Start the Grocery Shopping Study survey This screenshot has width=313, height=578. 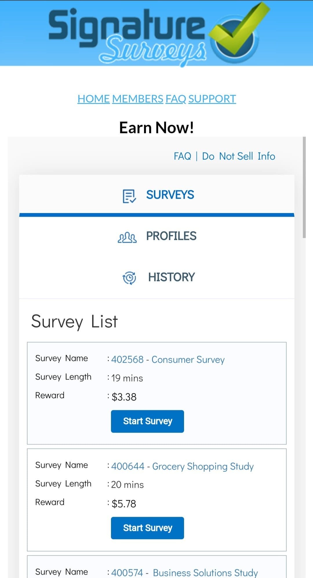(147, 528)
